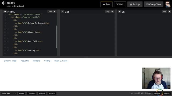Collapse fold arrow on Coding anchor line
172x96 pixels.
click(7, 50)
